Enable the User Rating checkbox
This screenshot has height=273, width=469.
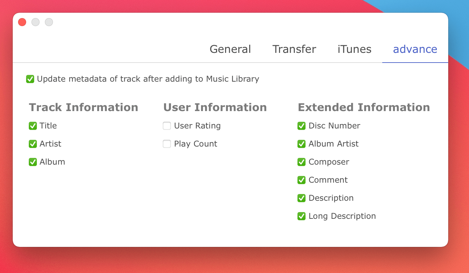coord(167,126)
